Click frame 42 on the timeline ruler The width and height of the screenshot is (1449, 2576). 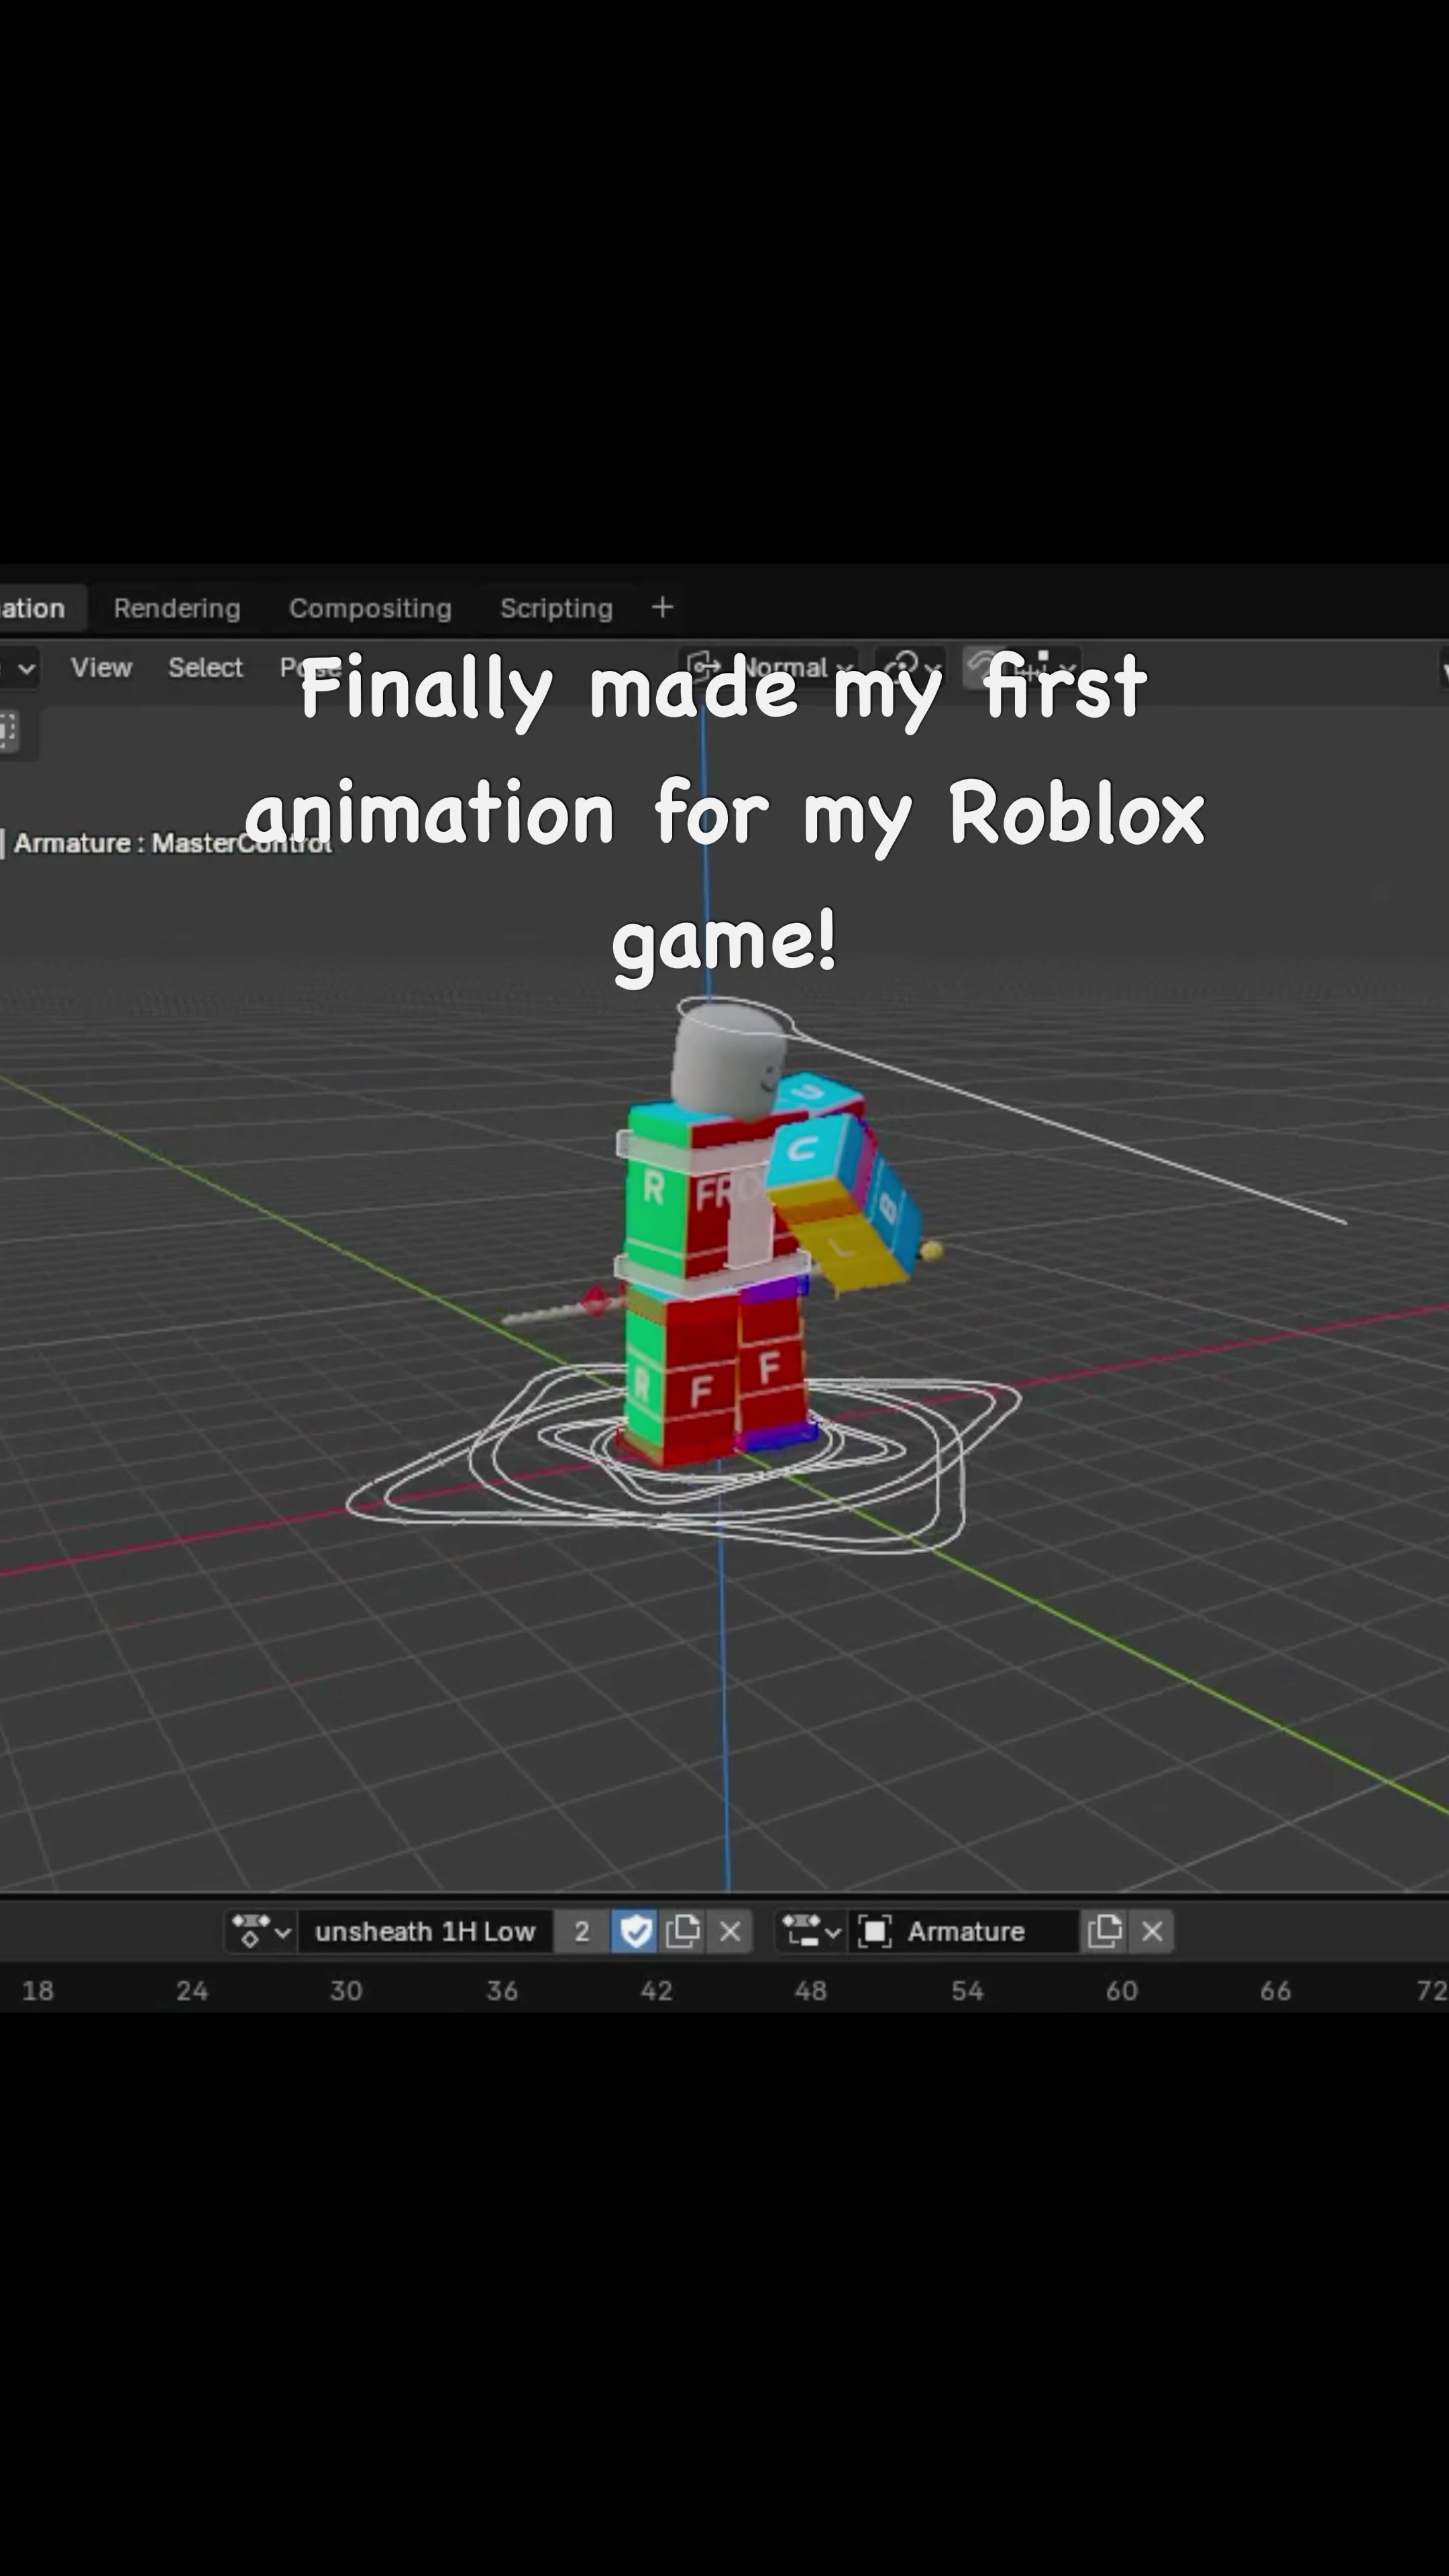[656, 1990]
